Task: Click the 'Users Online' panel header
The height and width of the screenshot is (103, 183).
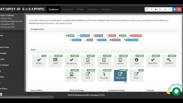Action: [36, 90]
